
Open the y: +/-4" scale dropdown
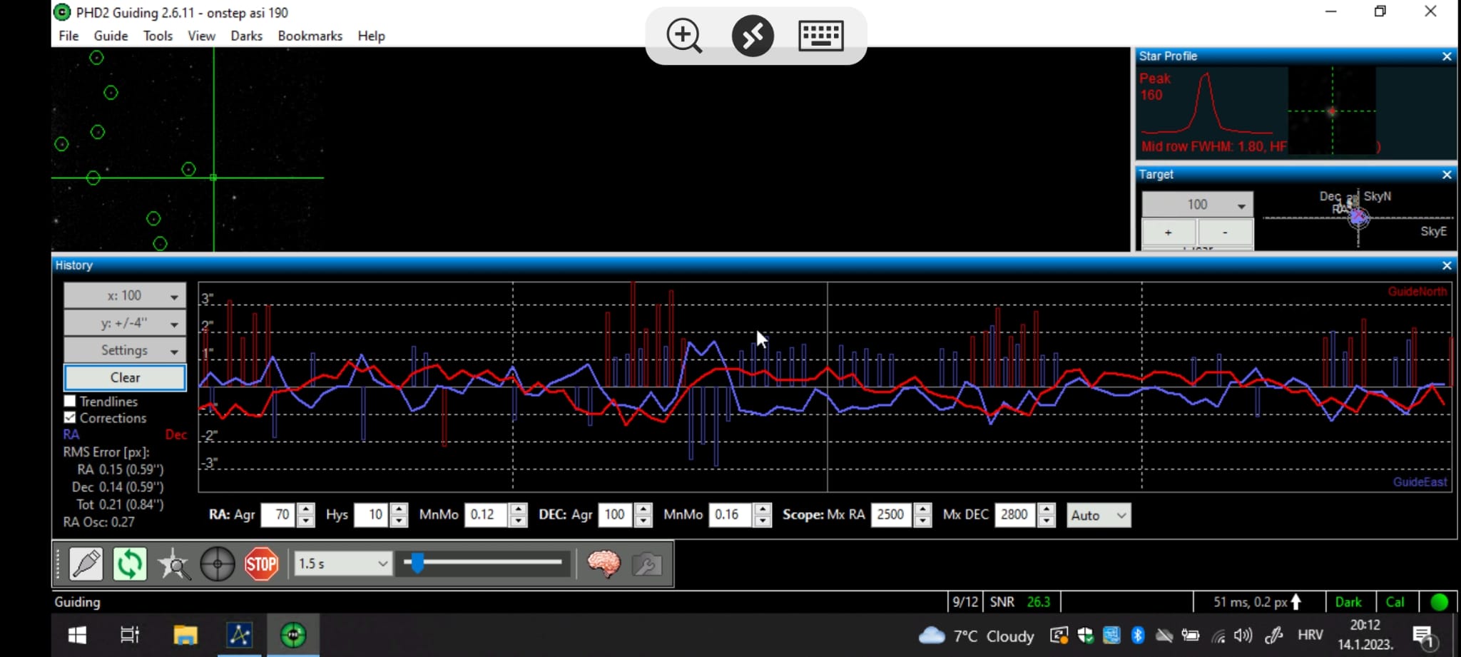pos(125,322)
